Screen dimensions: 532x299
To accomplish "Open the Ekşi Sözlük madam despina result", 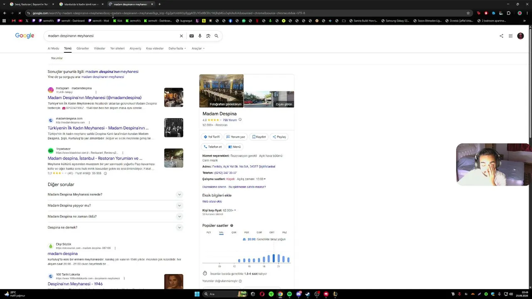I will point(63,254).
